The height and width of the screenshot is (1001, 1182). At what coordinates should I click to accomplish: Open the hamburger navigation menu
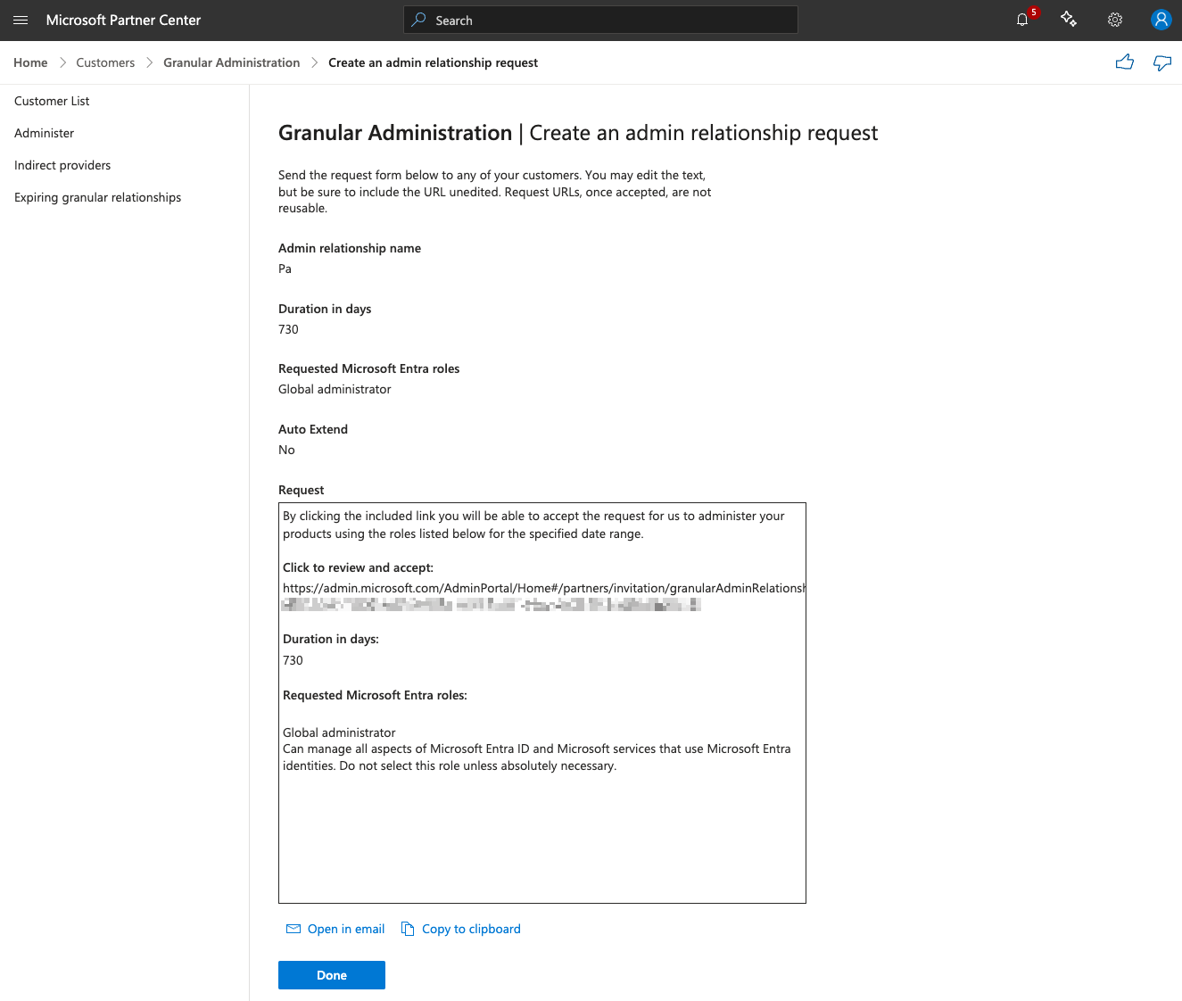pyautogui.click(x=21, y=20)
